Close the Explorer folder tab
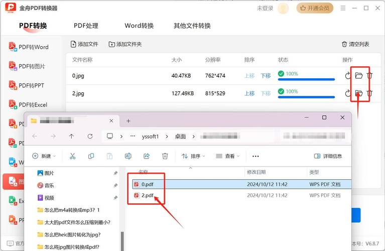Image resolution: width=385 pixels, height=251 pixels. (111, 121)
